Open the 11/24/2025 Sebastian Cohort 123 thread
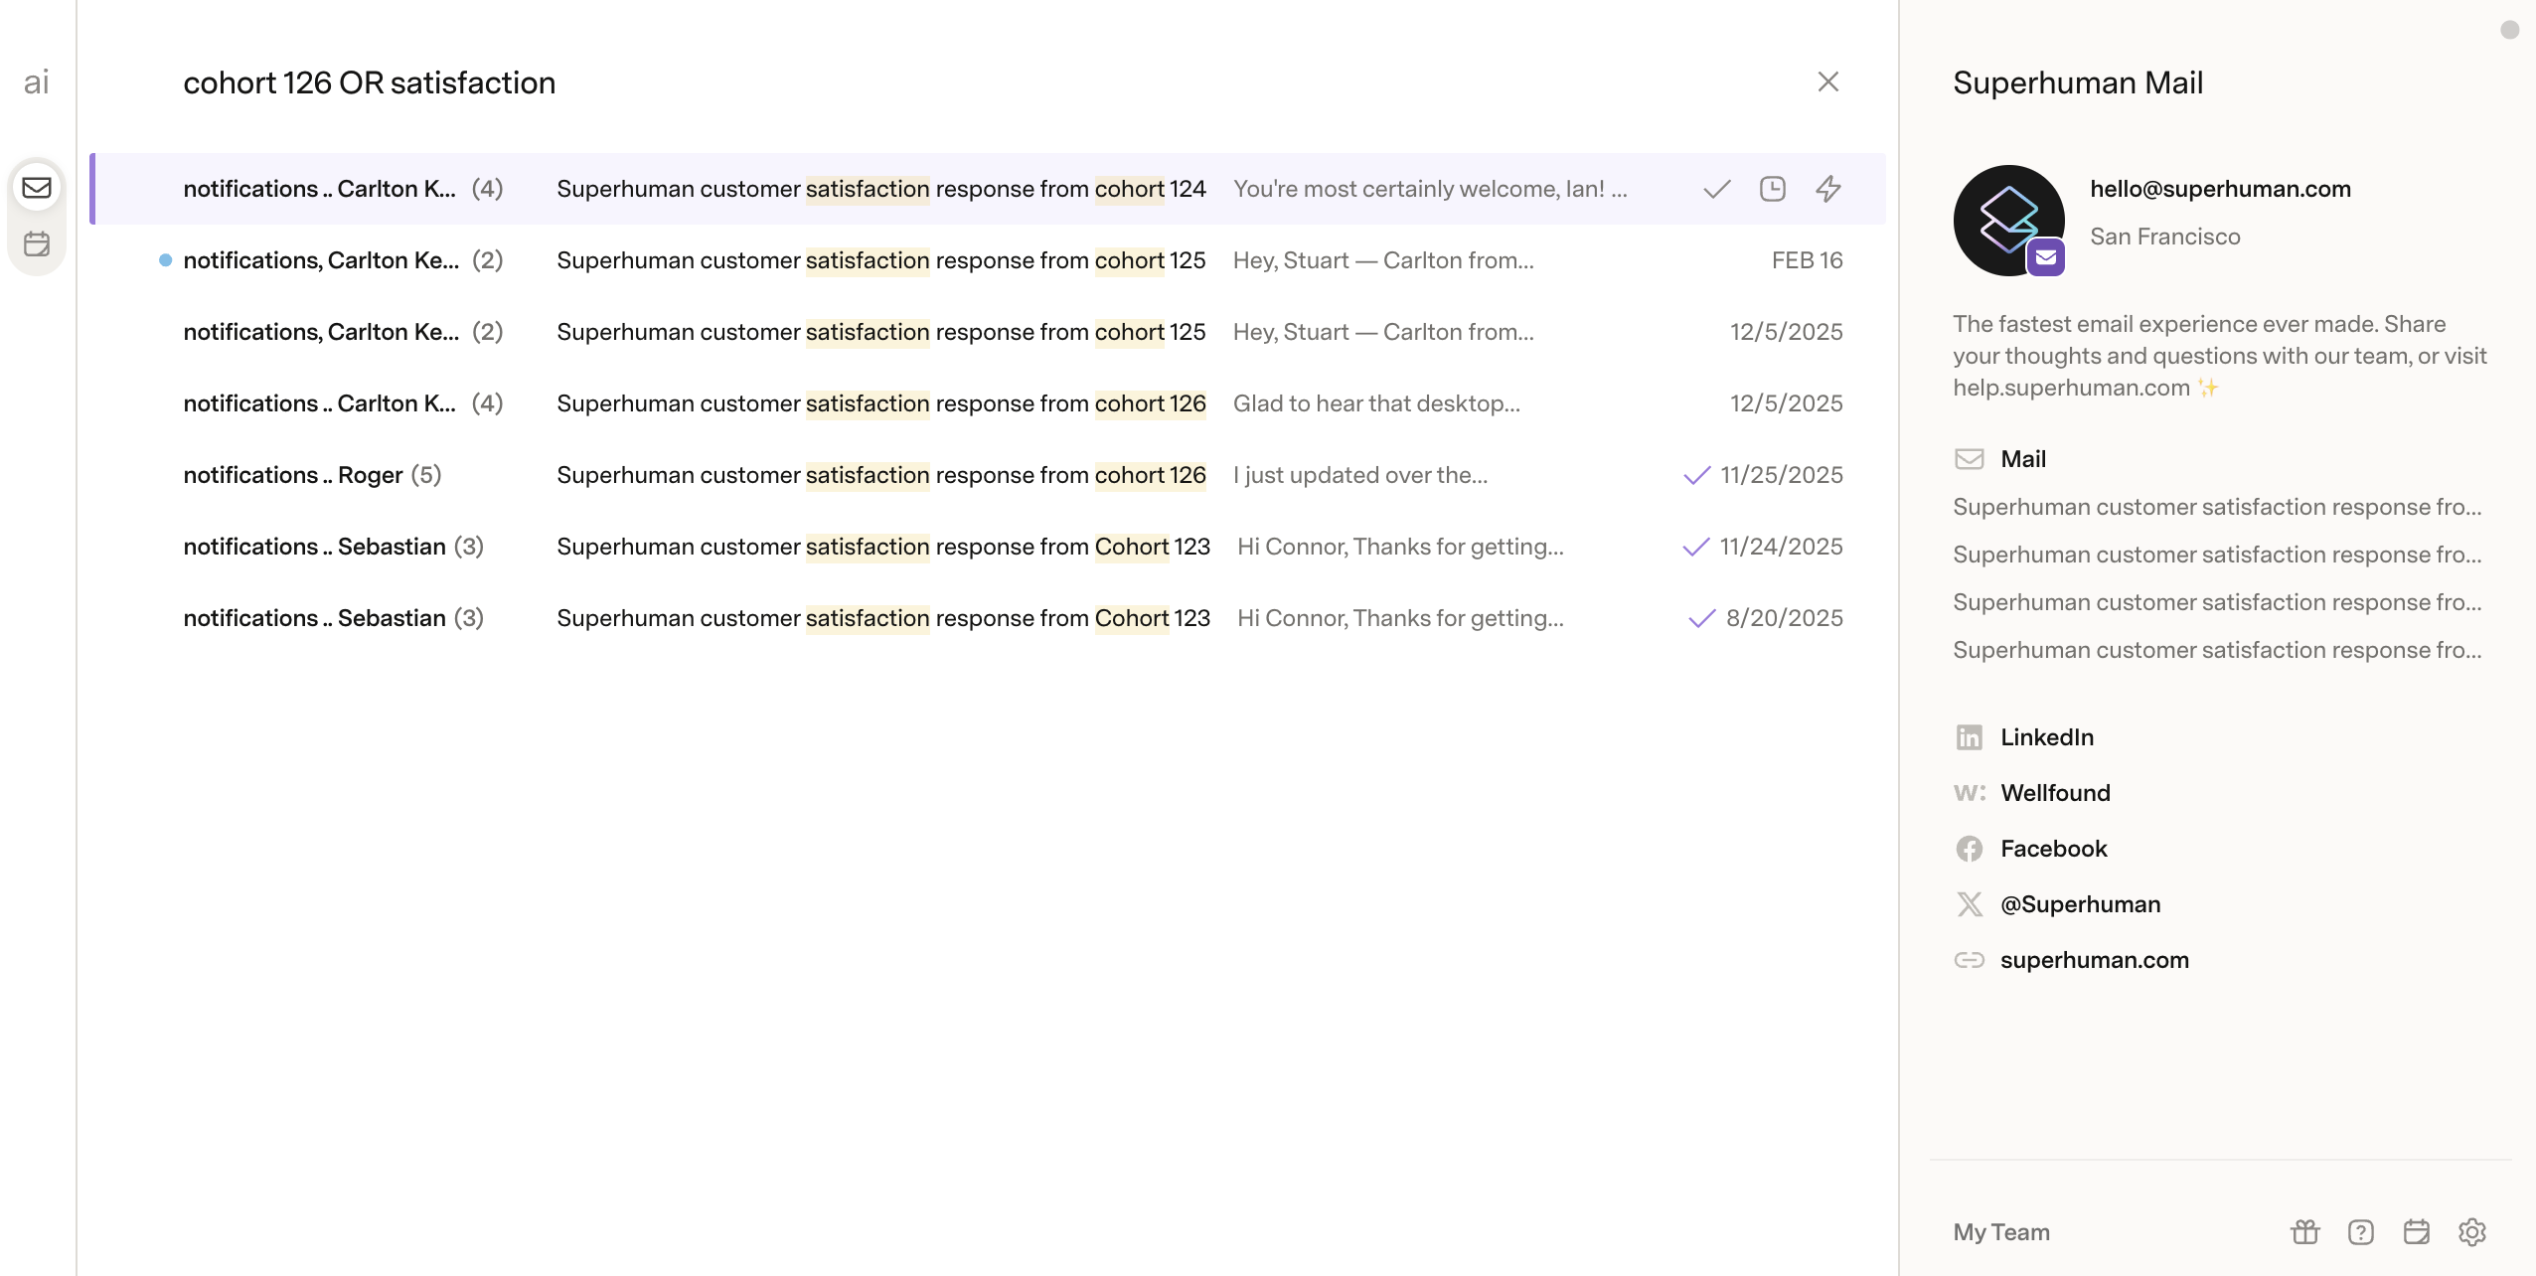Viewport: 2536px width, 1276px height. click(988, 547)
